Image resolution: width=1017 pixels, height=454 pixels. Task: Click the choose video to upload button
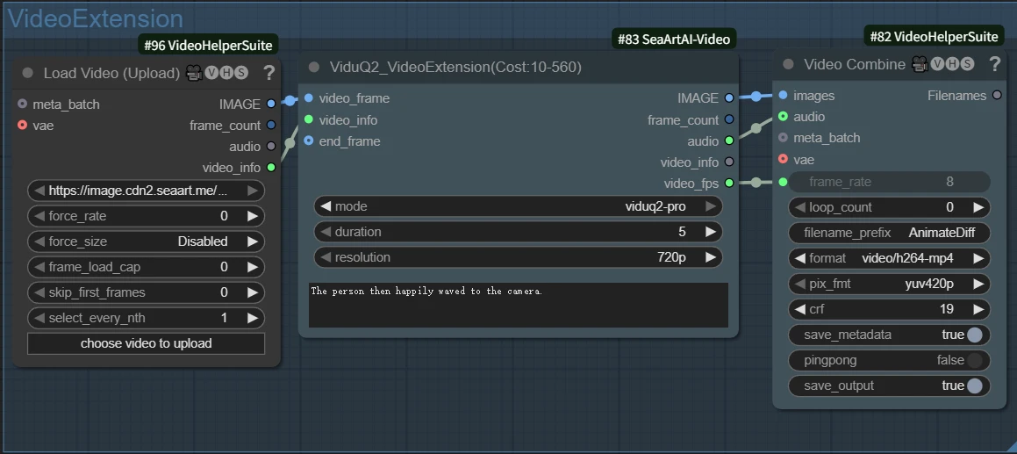[x=146, y=343]
